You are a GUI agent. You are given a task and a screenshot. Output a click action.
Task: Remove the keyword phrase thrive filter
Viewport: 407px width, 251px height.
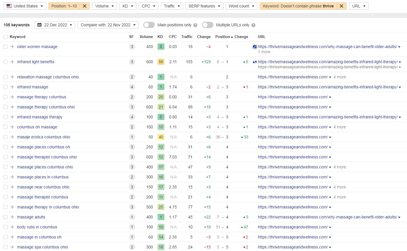[x=341, y=6]
